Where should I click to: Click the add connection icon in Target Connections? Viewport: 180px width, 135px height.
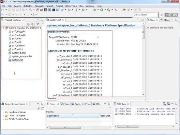(x=38, y=108)
